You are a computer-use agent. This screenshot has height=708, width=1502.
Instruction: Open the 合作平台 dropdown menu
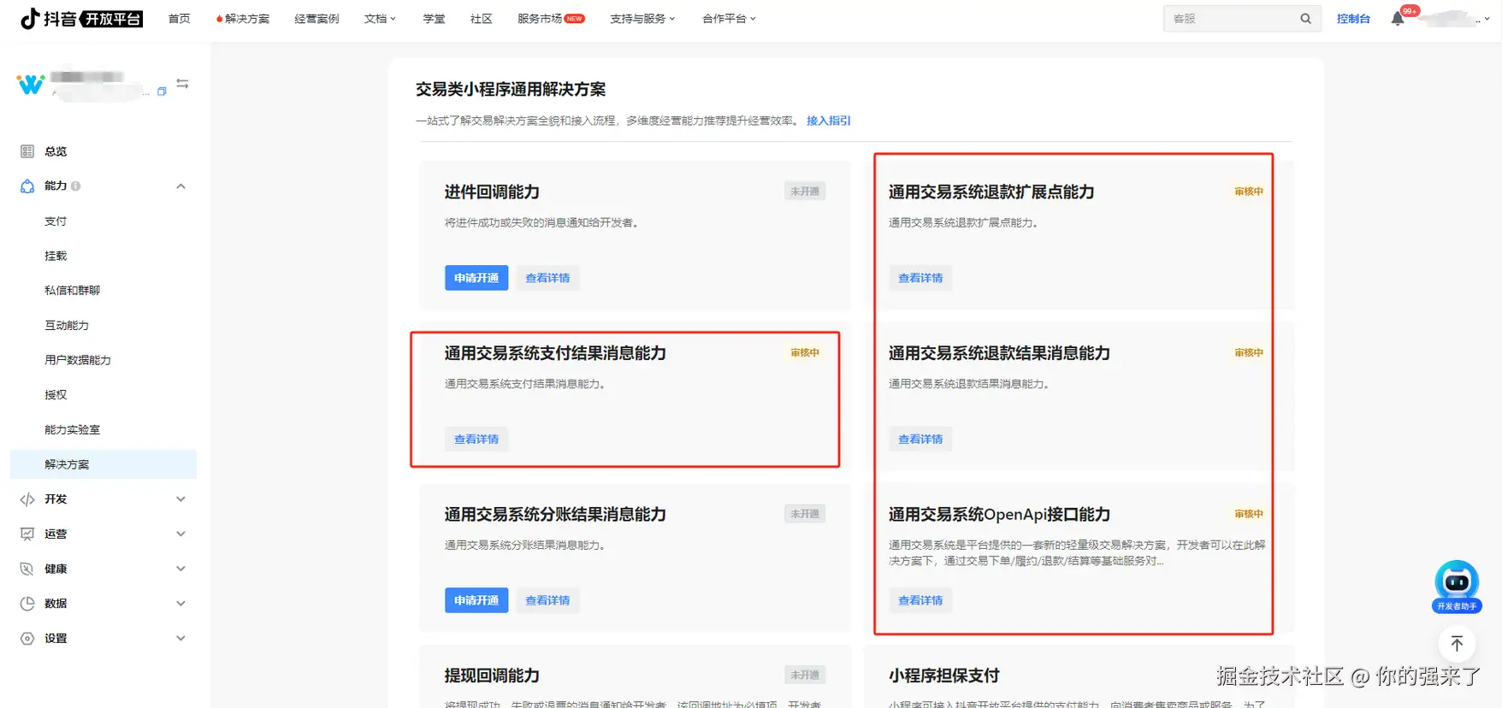(x=729, y=19)
